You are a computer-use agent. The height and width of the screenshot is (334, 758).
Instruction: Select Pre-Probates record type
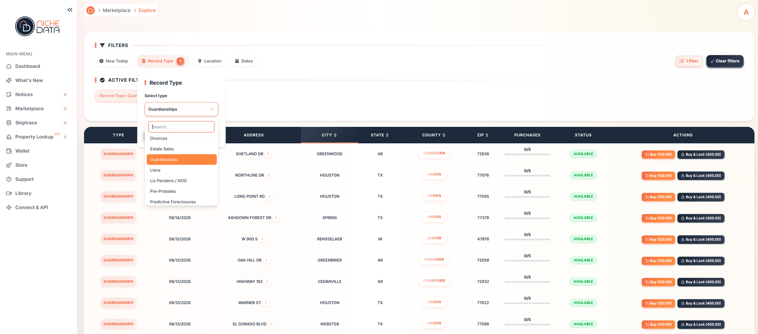click(x=182, y=191)
